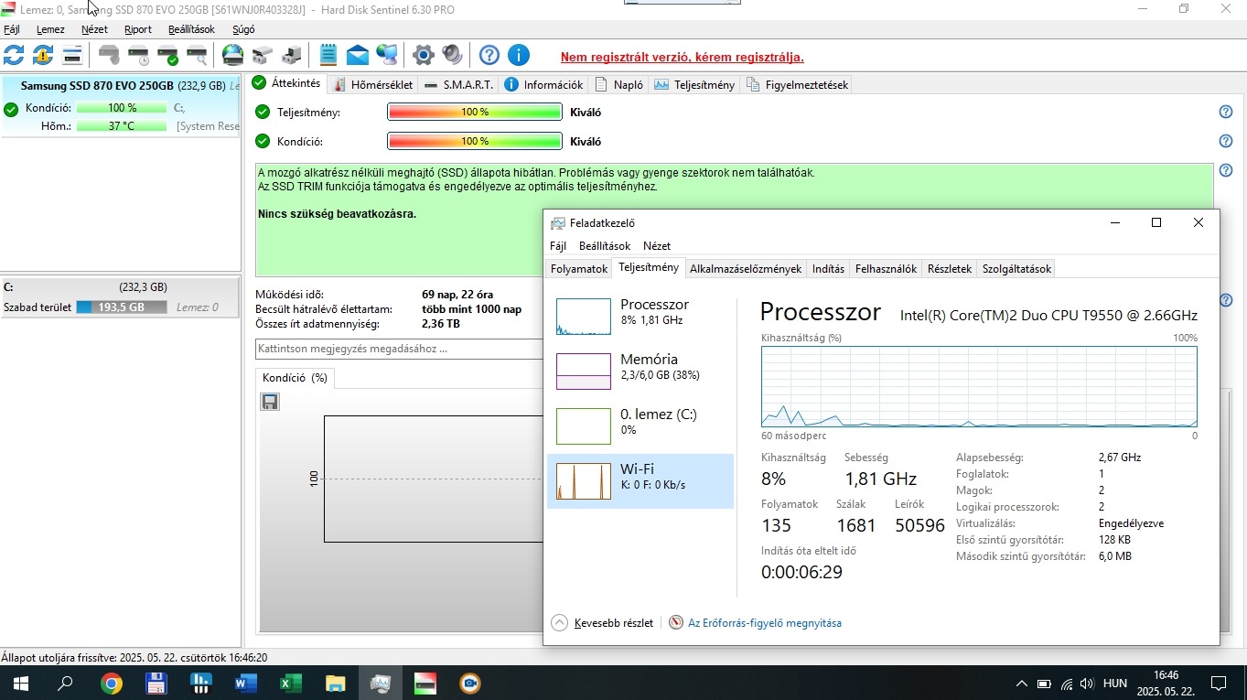The height and width of the screenshot is (700, 1247).
Task: Click the Windows Start button
Action: click(20, 684)
